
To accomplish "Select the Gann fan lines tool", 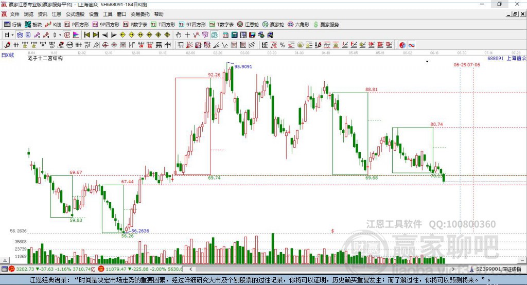I will point(189,45).
